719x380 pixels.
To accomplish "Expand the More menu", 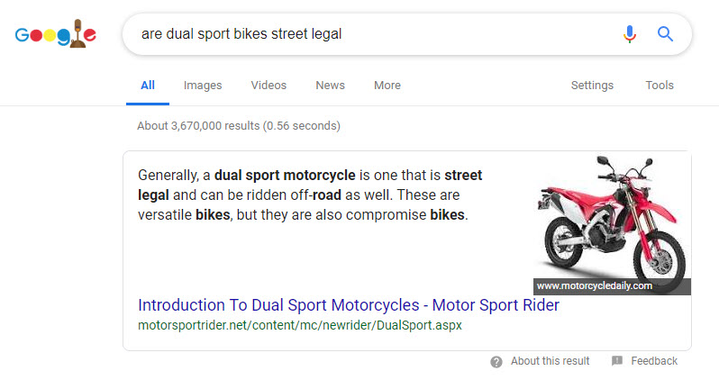I will (387, 86).
